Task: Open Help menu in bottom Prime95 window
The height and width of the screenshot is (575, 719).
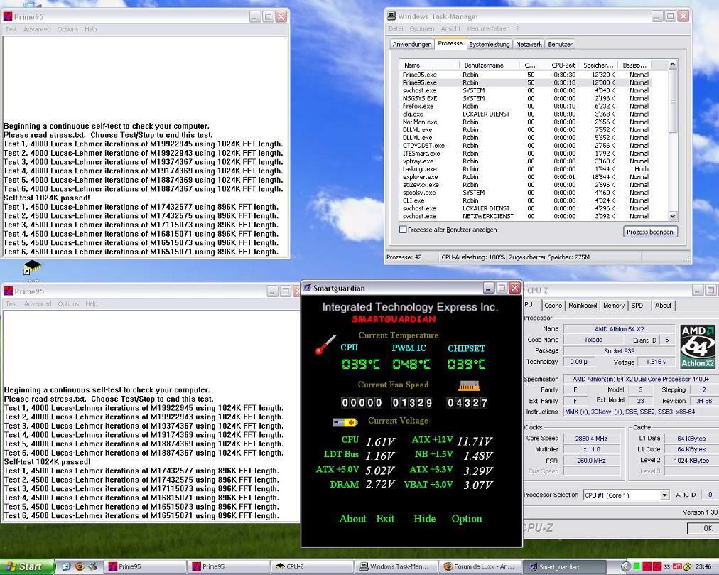Action: [x=91, y=303]
